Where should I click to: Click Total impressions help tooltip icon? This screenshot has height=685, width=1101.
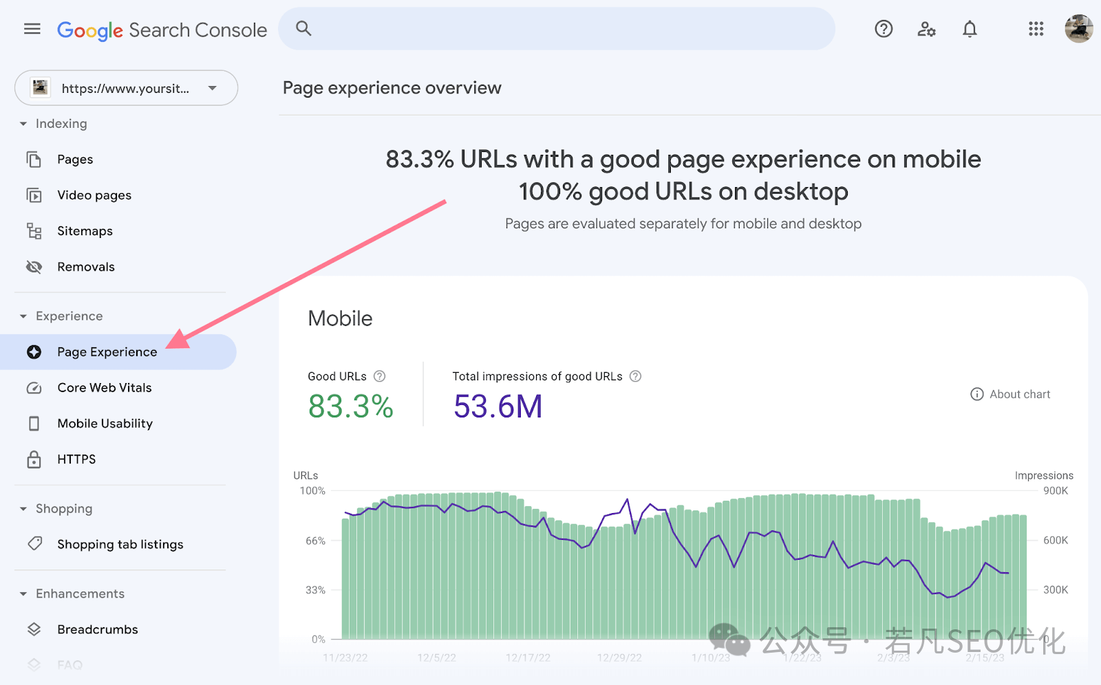click(x=635, y=376)
